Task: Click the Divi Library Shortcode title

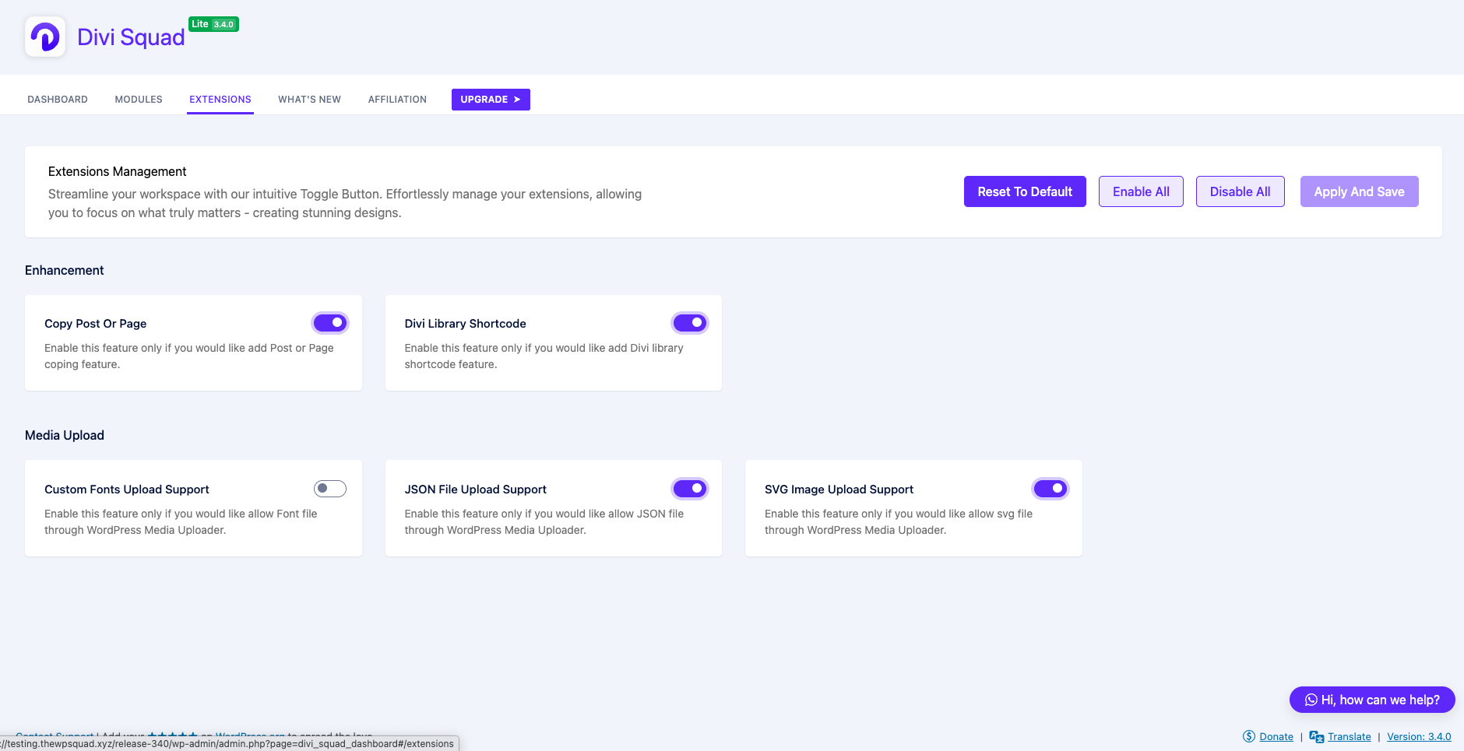Action: (x=465, y=324)
